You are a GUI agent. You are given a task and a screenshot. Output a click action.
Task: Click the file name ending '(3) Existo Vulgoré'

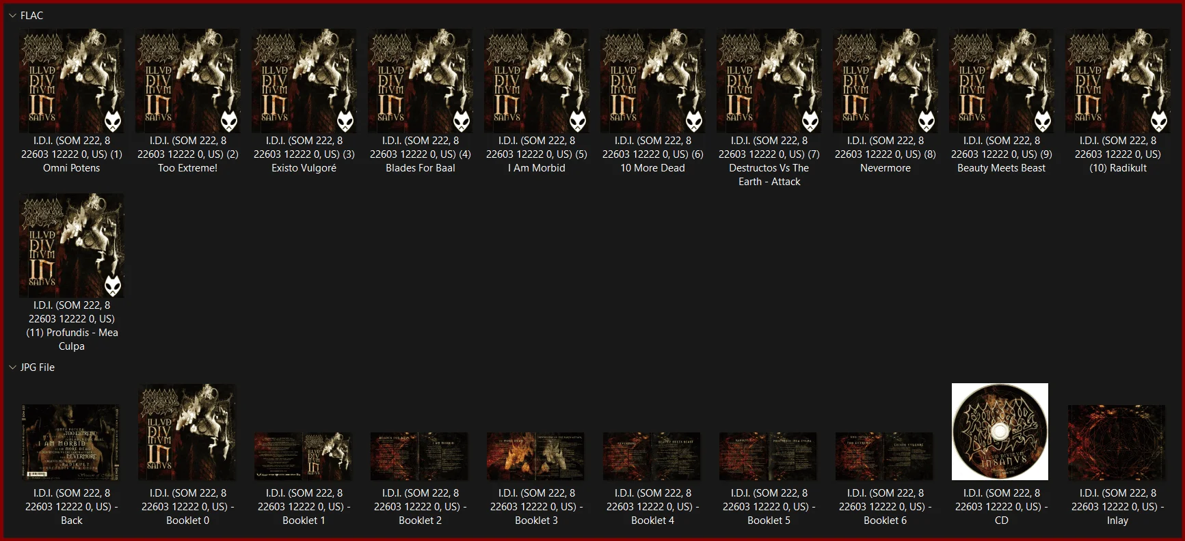pyautogui.click(x=304, y=154)
